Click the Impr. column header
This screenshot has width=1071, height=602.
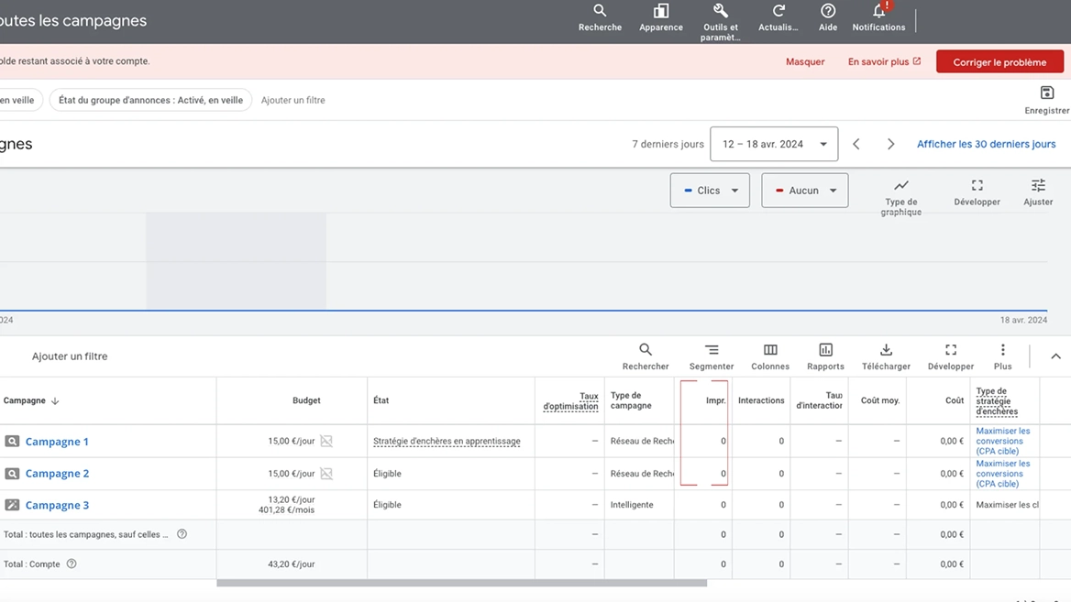tap(716, 400)
